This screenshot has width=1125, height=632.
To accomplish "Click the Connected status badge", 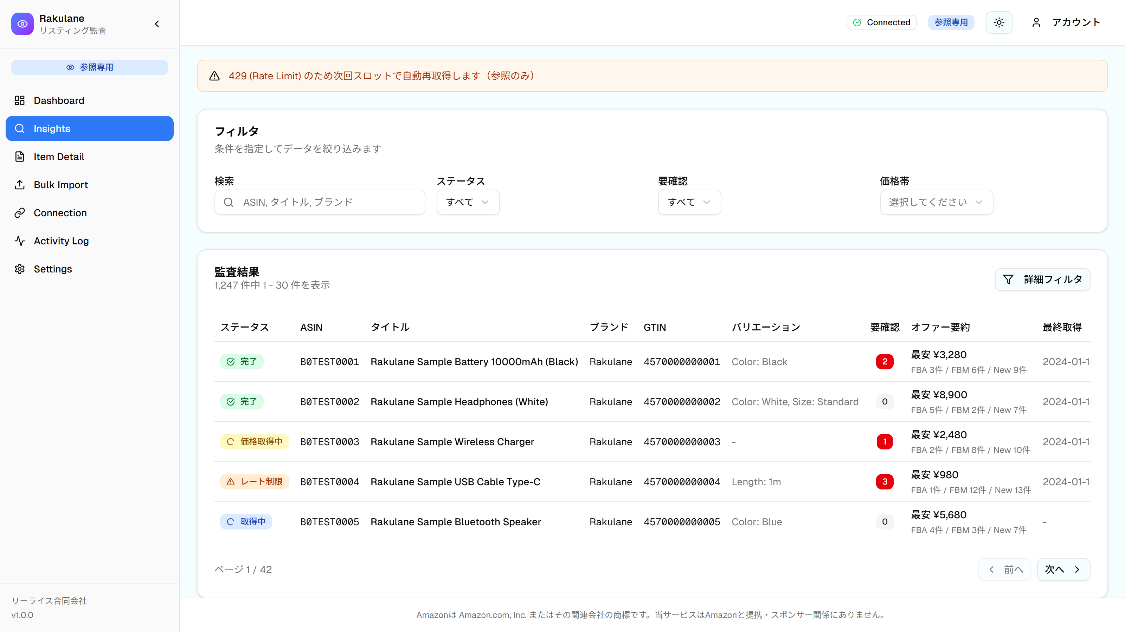I will point(881,22).
